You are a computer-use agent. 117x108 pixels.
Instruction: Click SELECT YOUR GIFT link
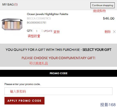pos(97,50)
